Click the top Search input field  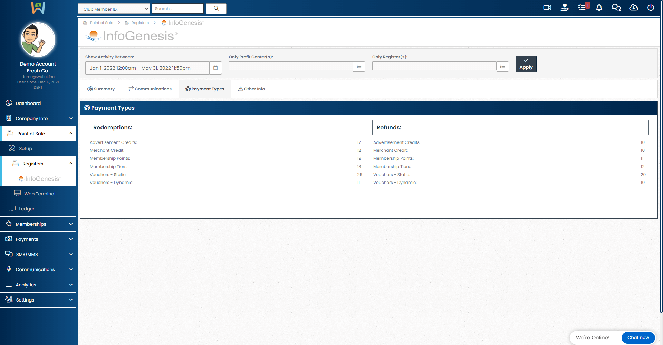click(x=177, y=9)
